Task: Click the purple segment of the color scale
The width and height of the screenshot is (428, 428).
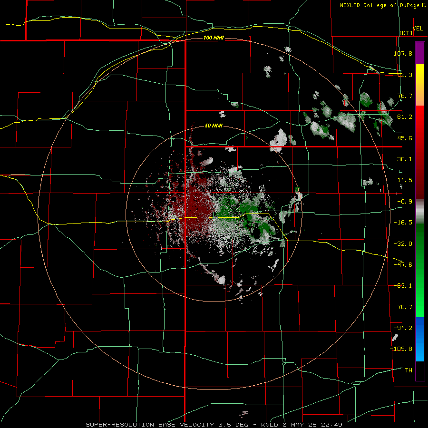Action: point(420,53)
